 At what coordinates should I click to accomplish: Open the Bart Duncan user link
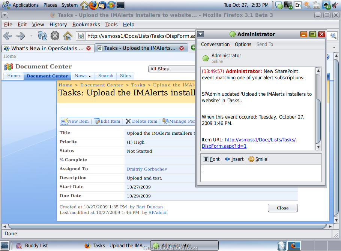coord(149,207)
